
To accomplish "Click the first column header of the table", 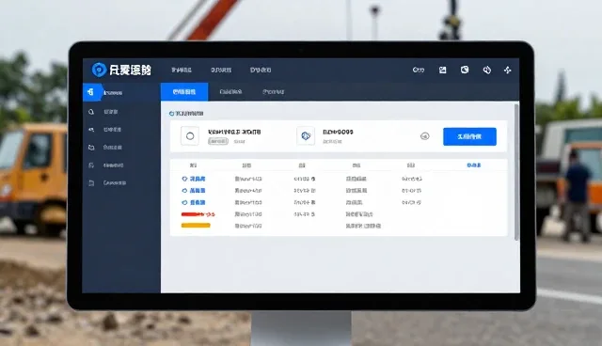I will [x=193, y=165].
